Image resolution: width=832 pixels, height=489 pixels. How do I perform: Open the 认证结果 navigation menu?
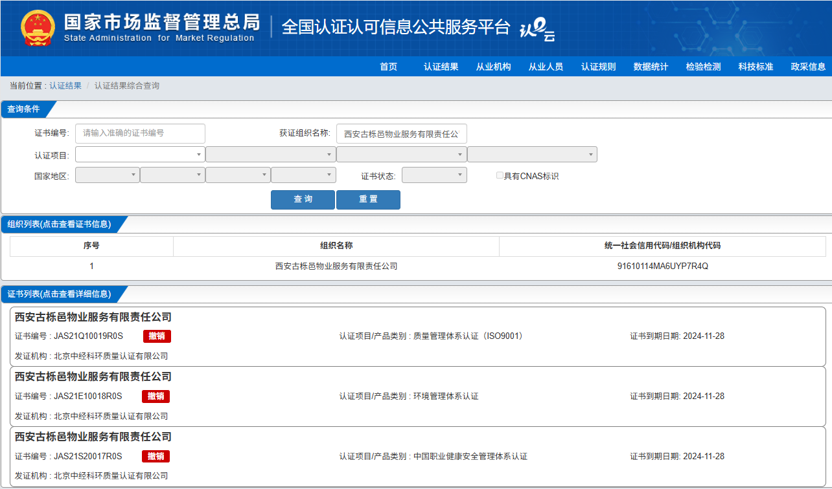pyautogui.click(x=441, y=67)
